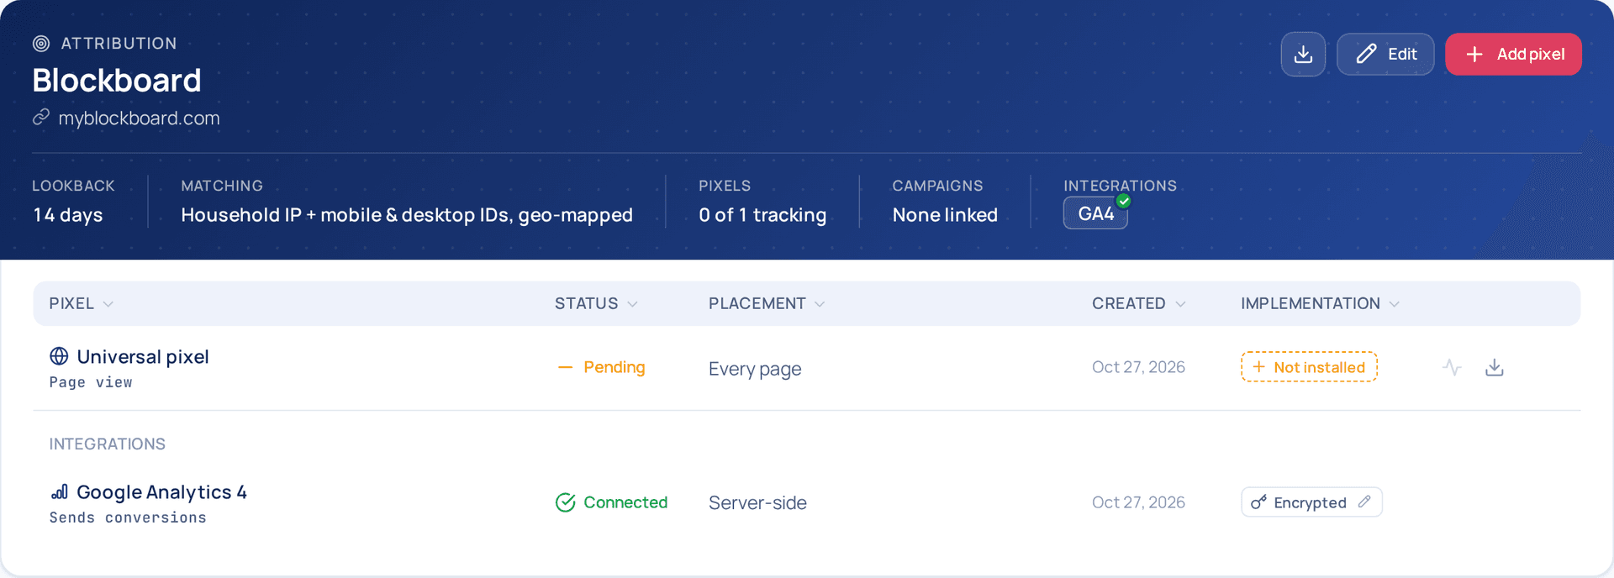Click the plus icon in Not installed
Screen dimensions: 1614x578
click(x=1258, y=367)
